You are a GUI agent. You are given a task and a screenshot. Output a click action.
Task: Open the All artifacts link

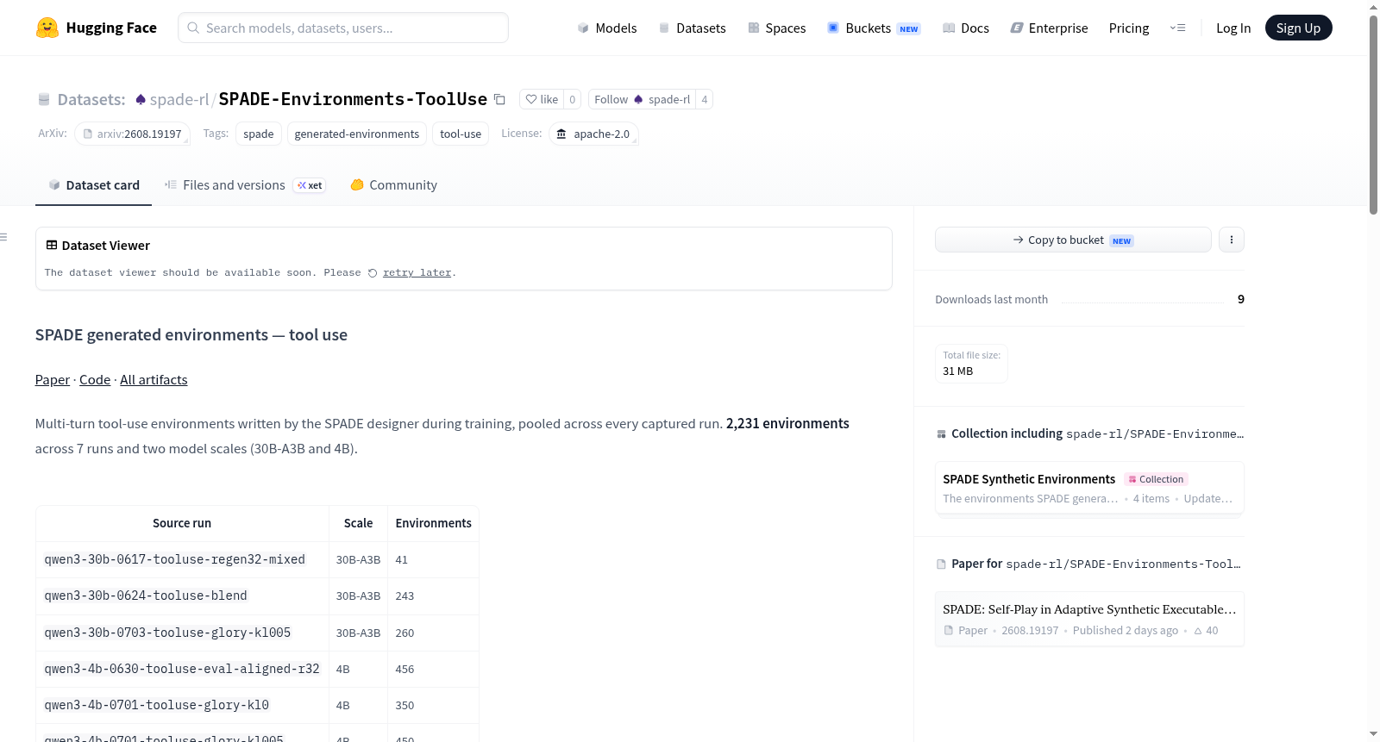pyautogui.click(x=154, y=380)
